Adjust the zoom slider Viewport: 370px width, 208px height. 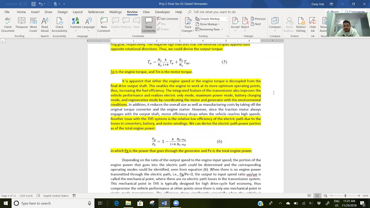[345, 196]
